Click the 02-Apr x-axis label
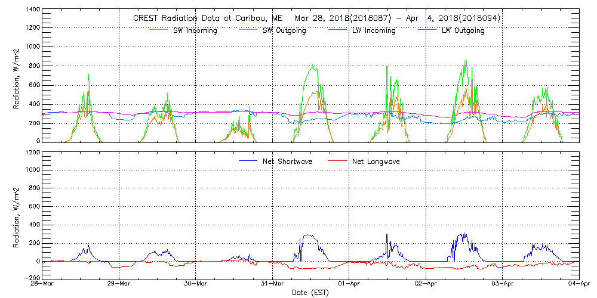 point(426,284)
